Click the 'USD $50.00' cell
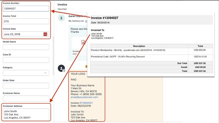 [x=200, y=50]
